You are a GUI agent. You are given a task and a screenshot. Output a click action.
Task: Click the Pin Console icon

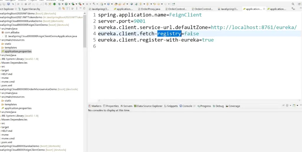tap(283, 105)
